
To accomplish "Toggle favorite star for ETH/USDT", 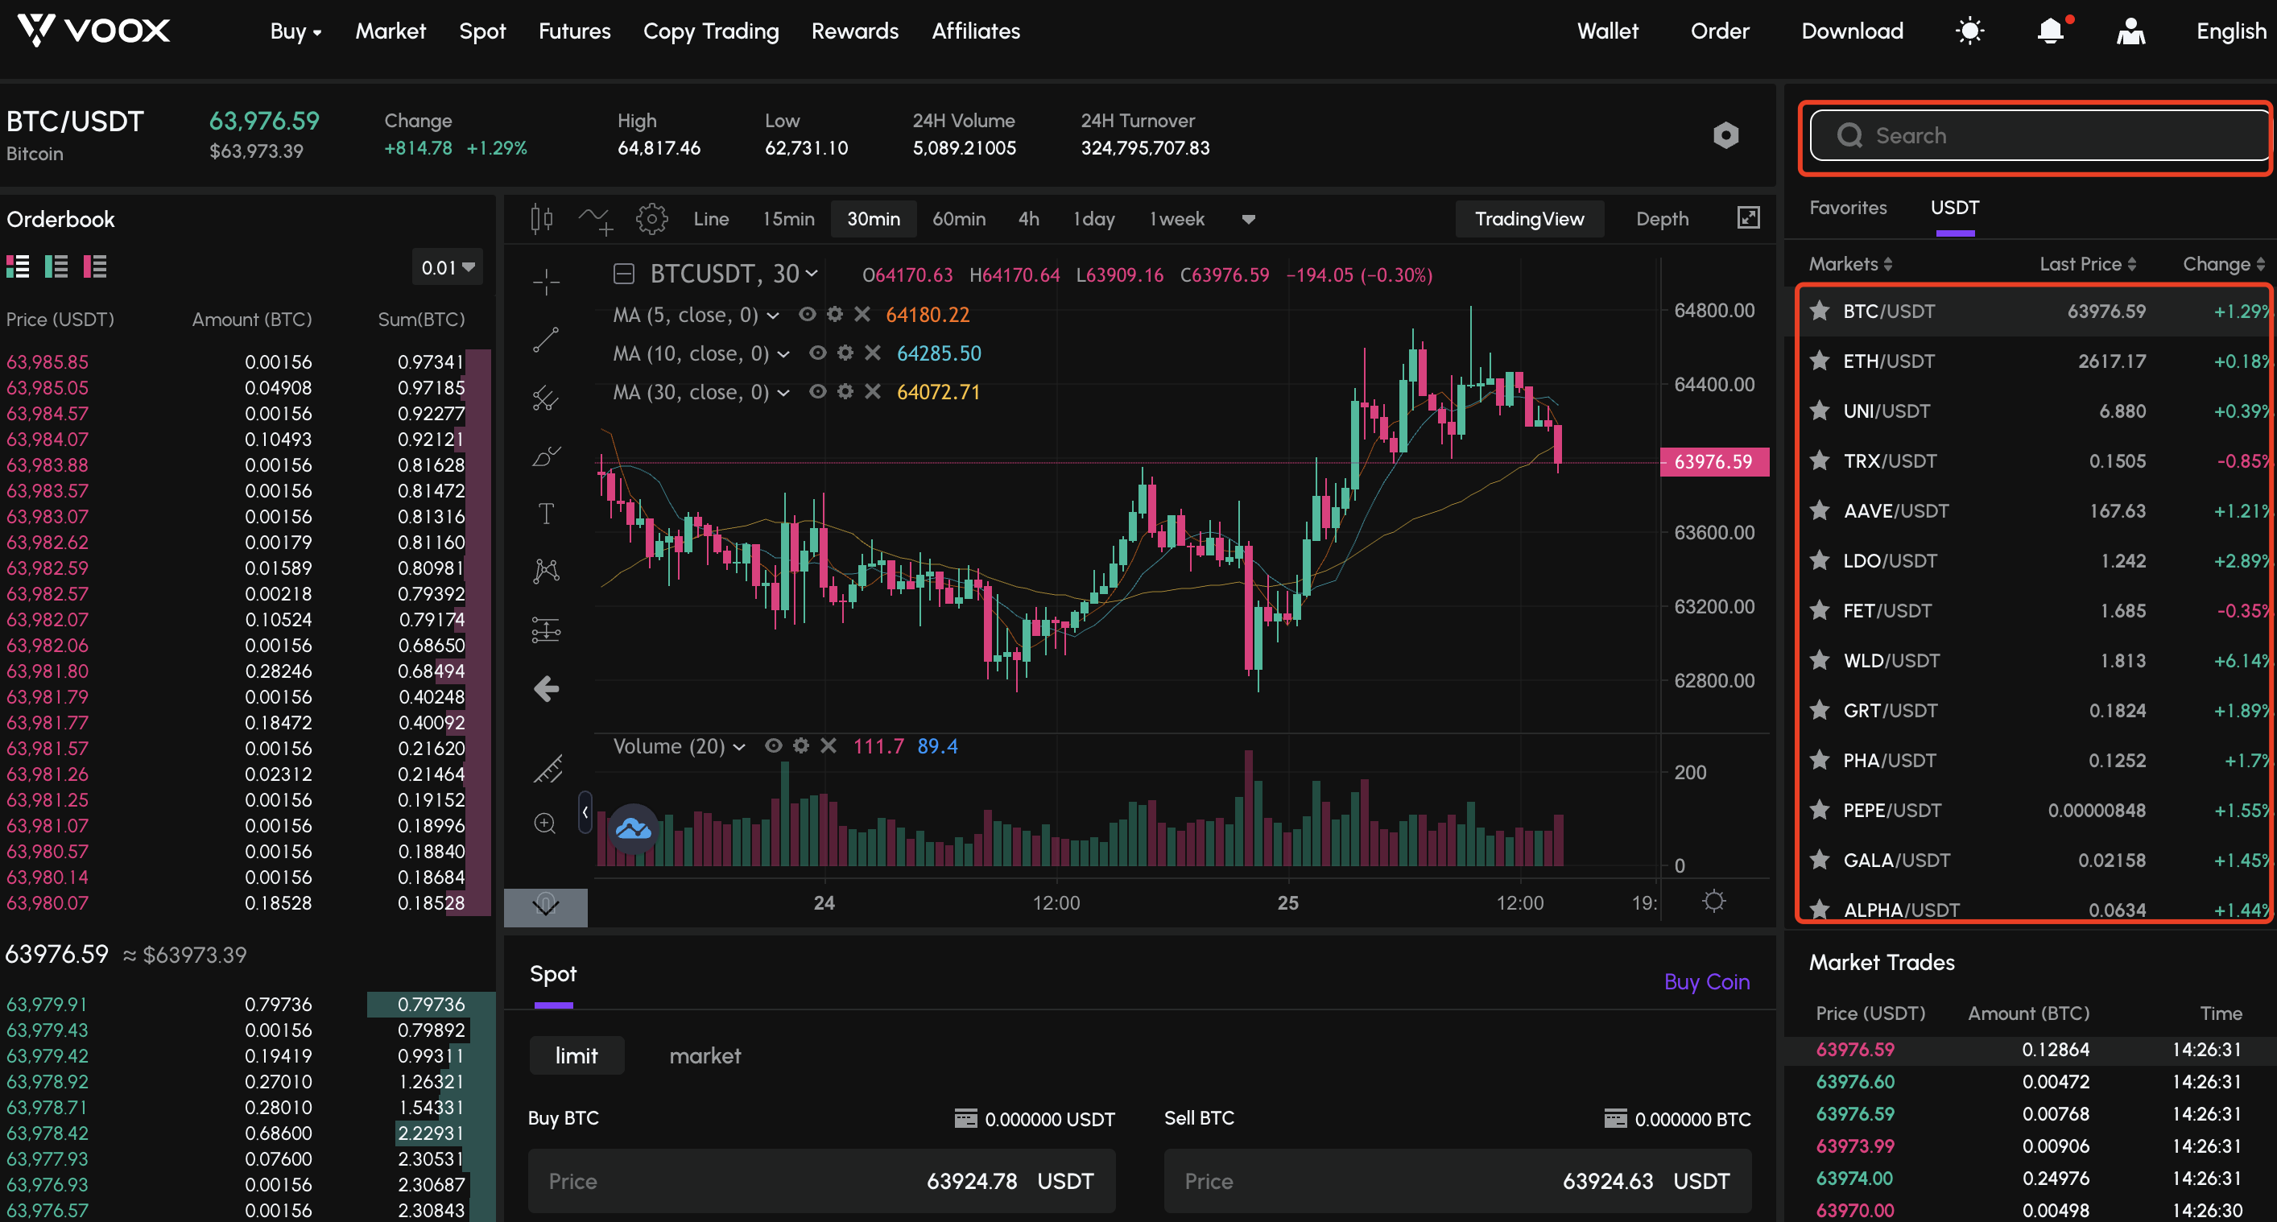I will coord(1819,361).
